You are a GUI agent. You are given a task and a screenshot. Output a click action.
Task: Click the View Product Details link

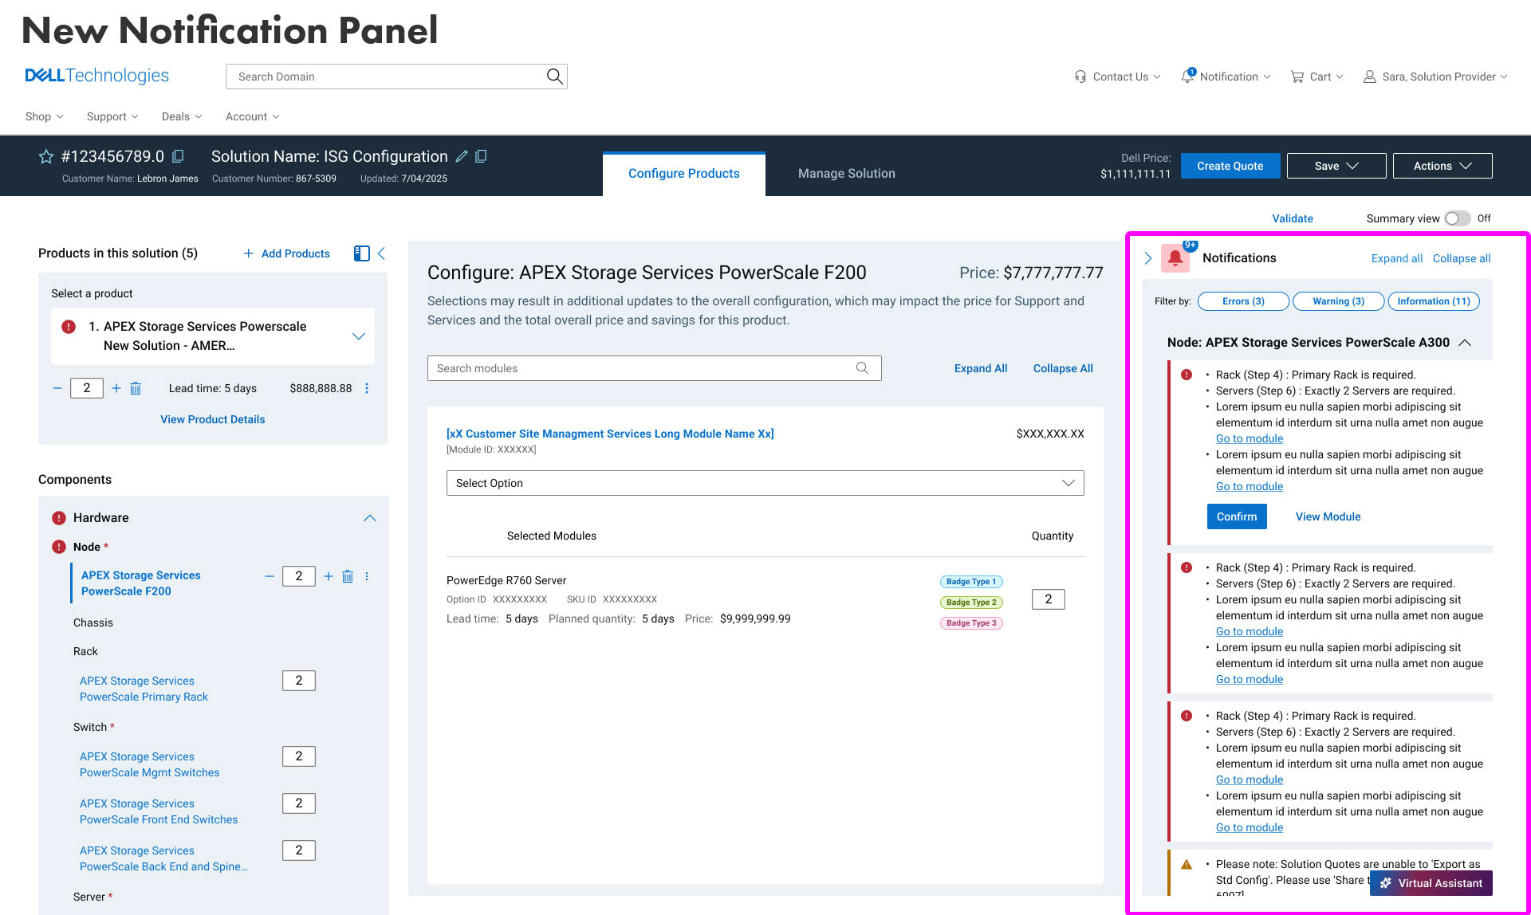[212, 419]
